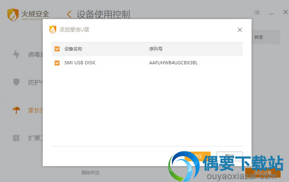This screenshot has width=289, height=182.
Task: Close the add trusted USB dialog
Action: (240, 30)
